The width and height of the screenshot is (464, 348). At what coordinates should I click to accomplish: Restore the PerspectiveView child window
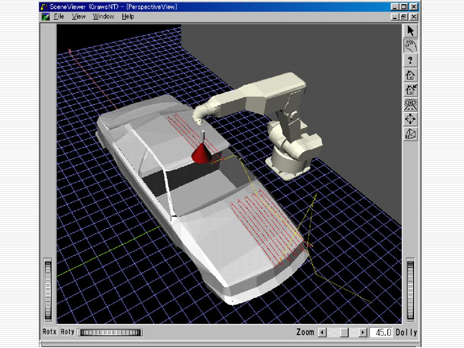(x=403, y=17)
